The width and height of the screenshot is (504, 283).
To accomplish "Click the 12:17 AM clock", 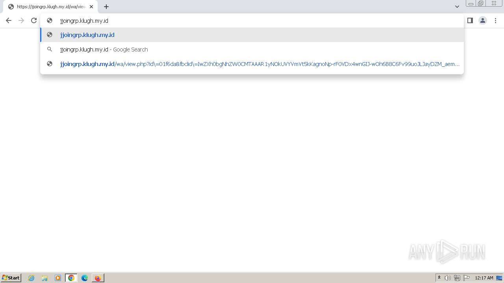I will pyautogui.click(x=484, y=278).
